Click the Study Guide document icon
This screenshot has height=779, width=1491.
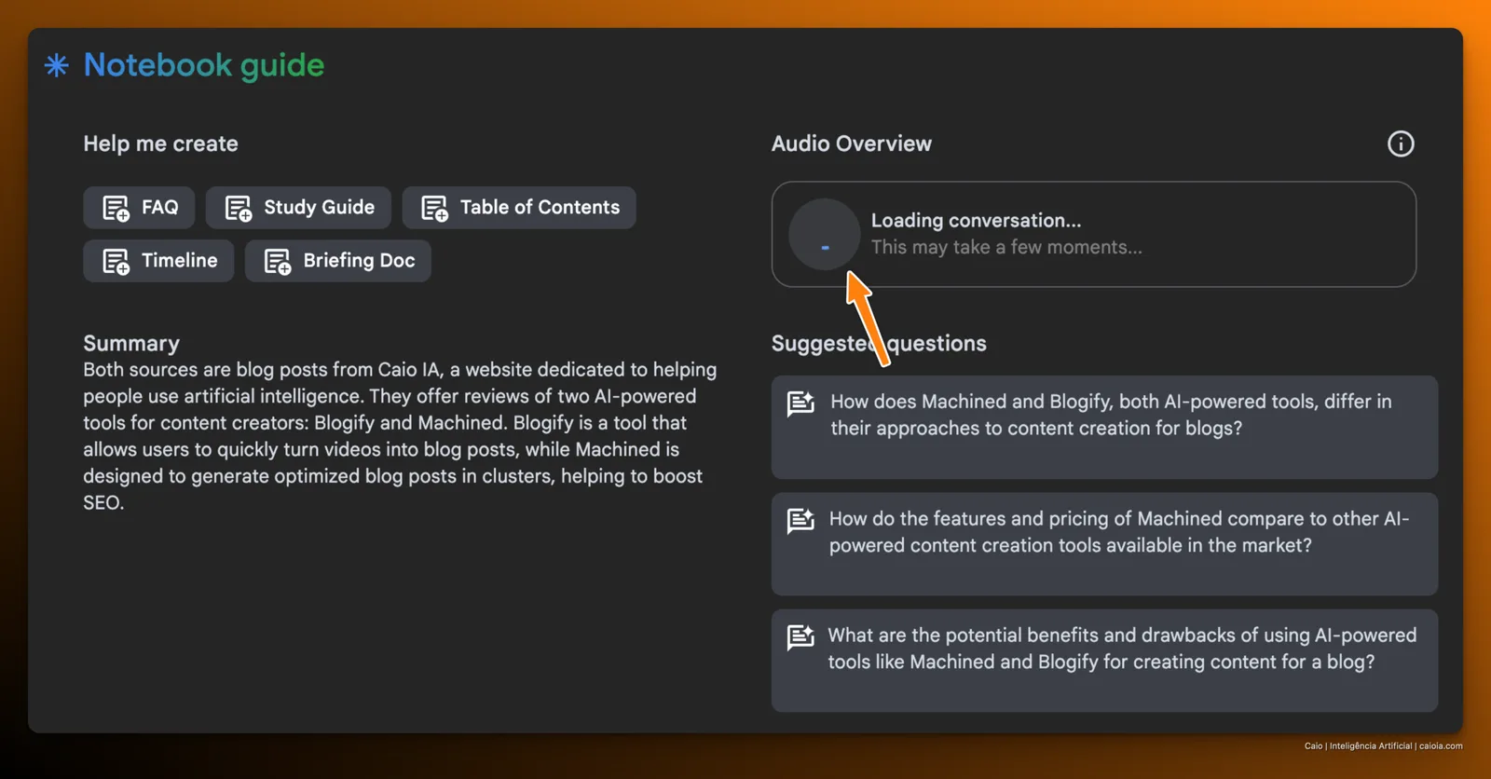[239, 208]
